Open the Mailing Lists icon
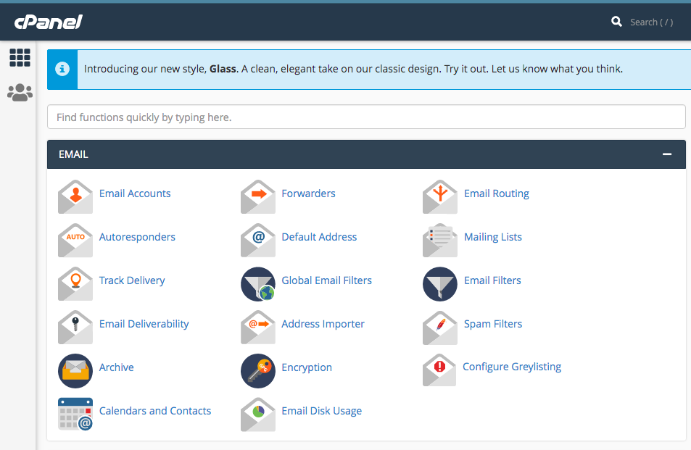This screenshot has height=450, width=691. point(440,241)
